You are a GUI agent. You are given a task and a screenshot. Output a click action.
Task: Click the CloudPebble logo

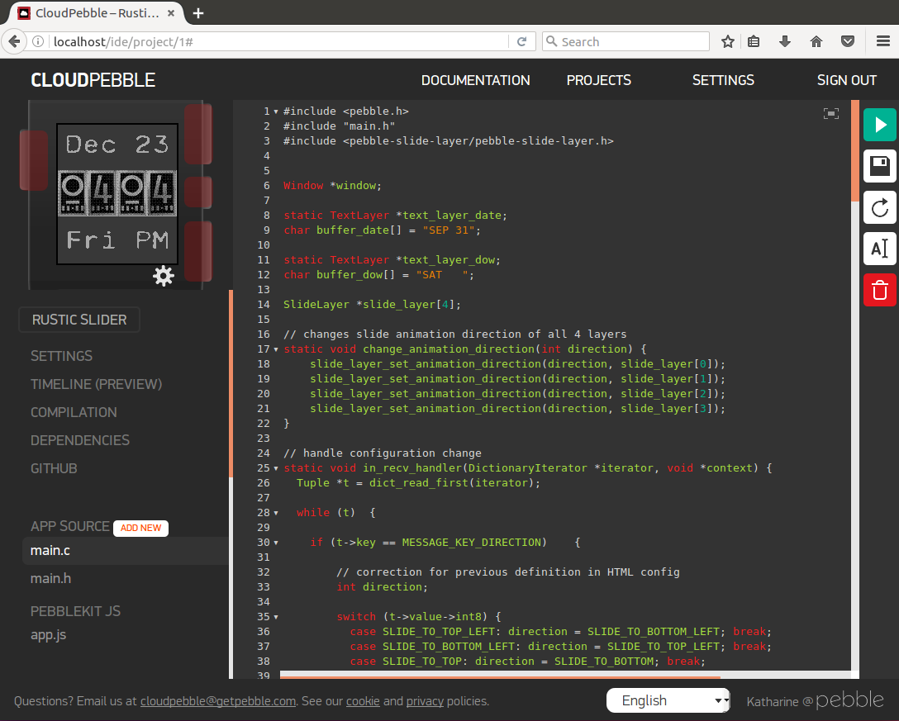[x=93, y=80]
